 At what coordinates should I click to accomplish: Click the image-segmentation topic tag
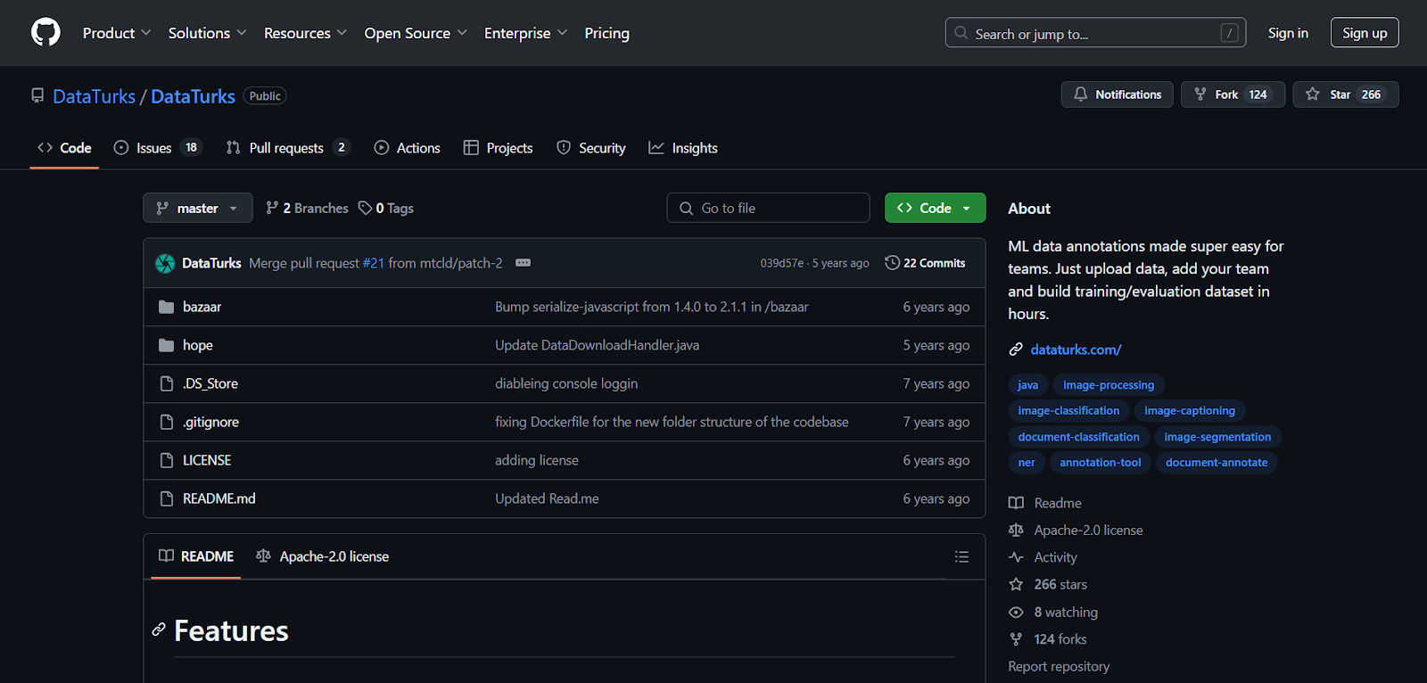[1217, 437]
